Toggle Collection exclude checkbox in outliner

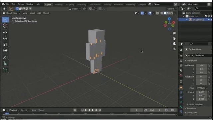(x=206, y=16)
